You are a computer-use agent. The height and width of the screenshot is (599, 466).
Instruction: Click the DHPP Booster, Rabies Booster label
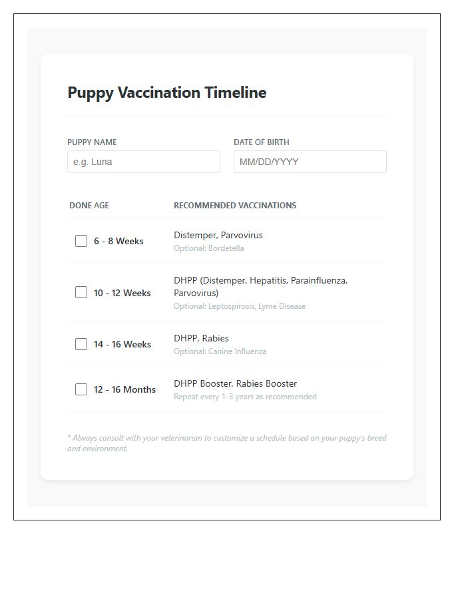(235, 383)
